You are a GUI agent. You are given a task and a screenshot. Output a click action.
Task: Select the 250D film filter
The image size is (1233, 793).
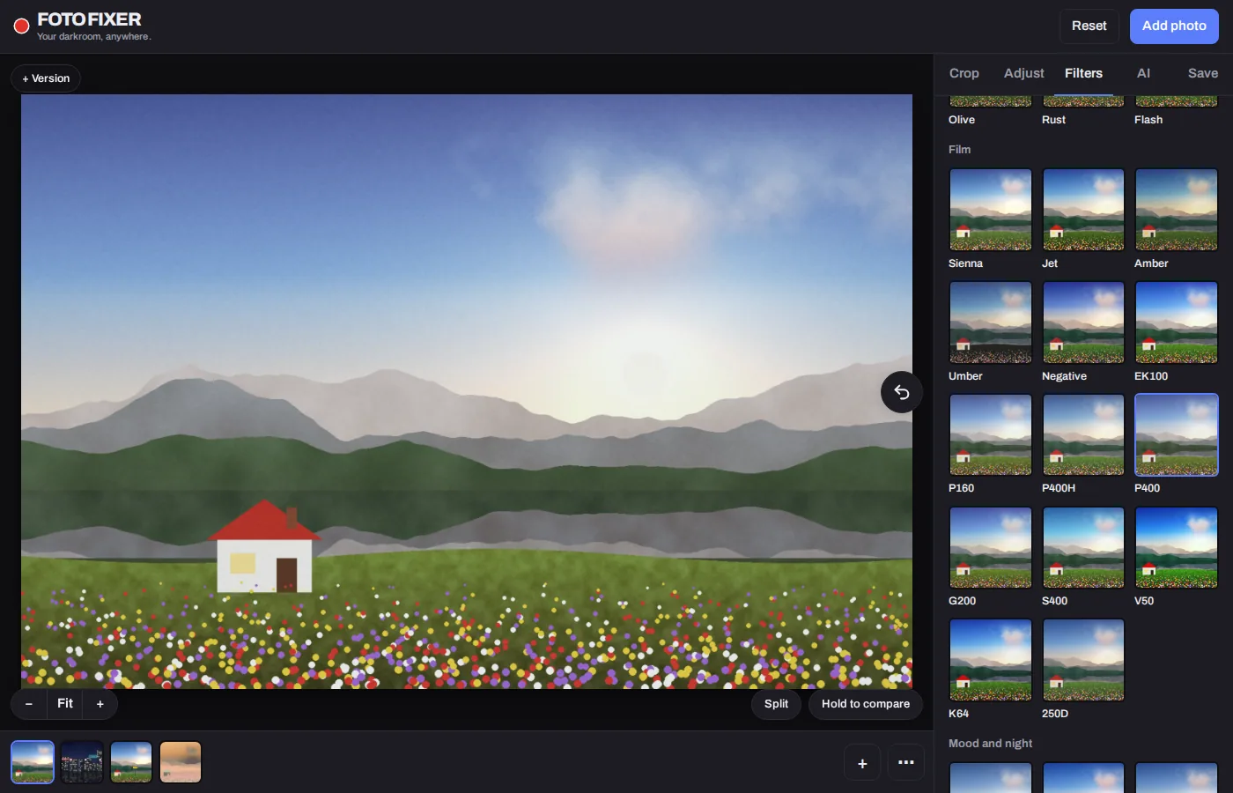click(x=1083, y=660)
